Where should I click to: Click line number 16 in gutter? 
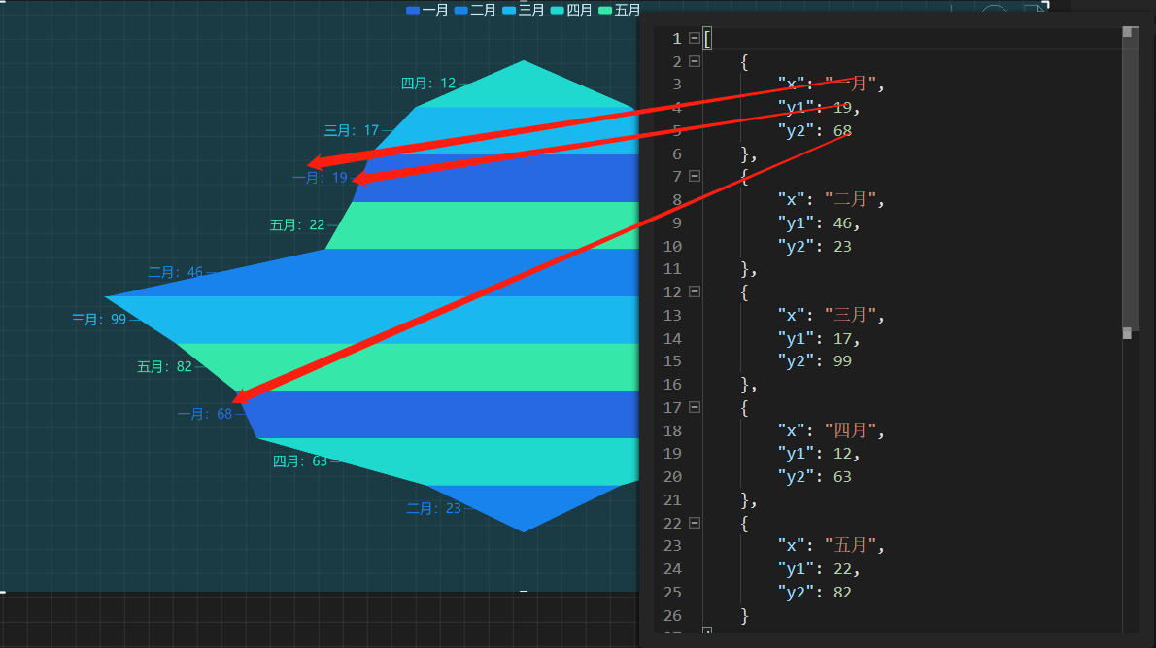pyautogui.click(x=672, y=385)
